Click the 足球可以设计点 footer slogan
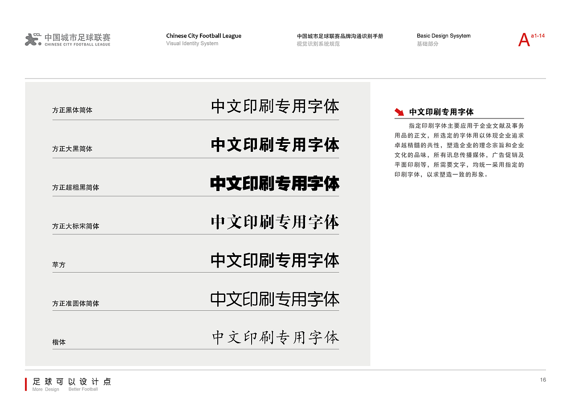Image resolution: width=570 pixels, height=403 pixels. [70, 382]
